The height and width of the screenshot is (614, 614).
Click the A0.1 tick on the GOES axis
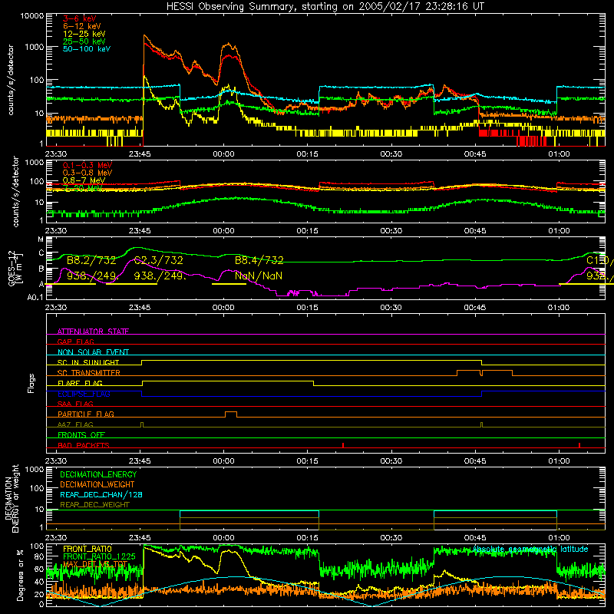tap(35, 298)
